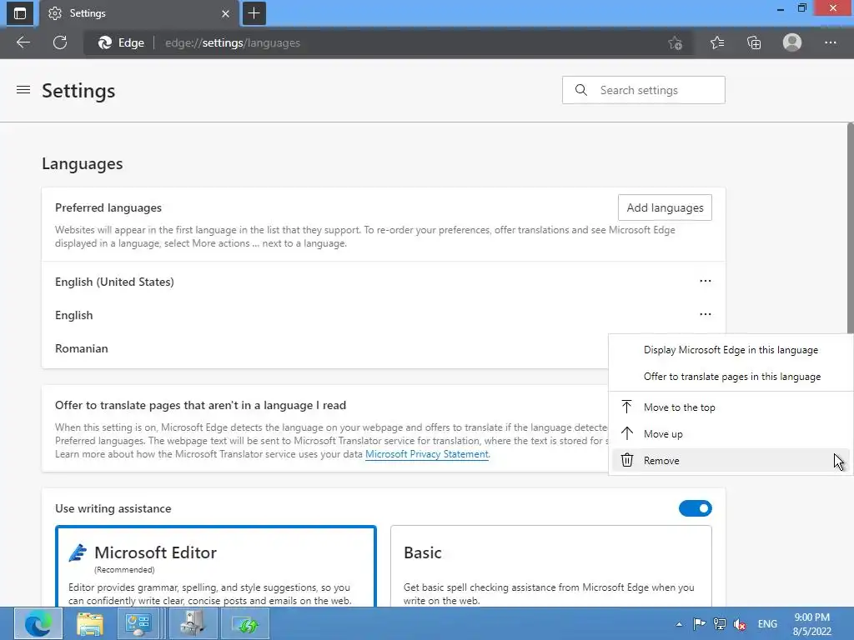Select the Microsoft Editor card
The image size is (854, 640).
(x=216, y=566)
